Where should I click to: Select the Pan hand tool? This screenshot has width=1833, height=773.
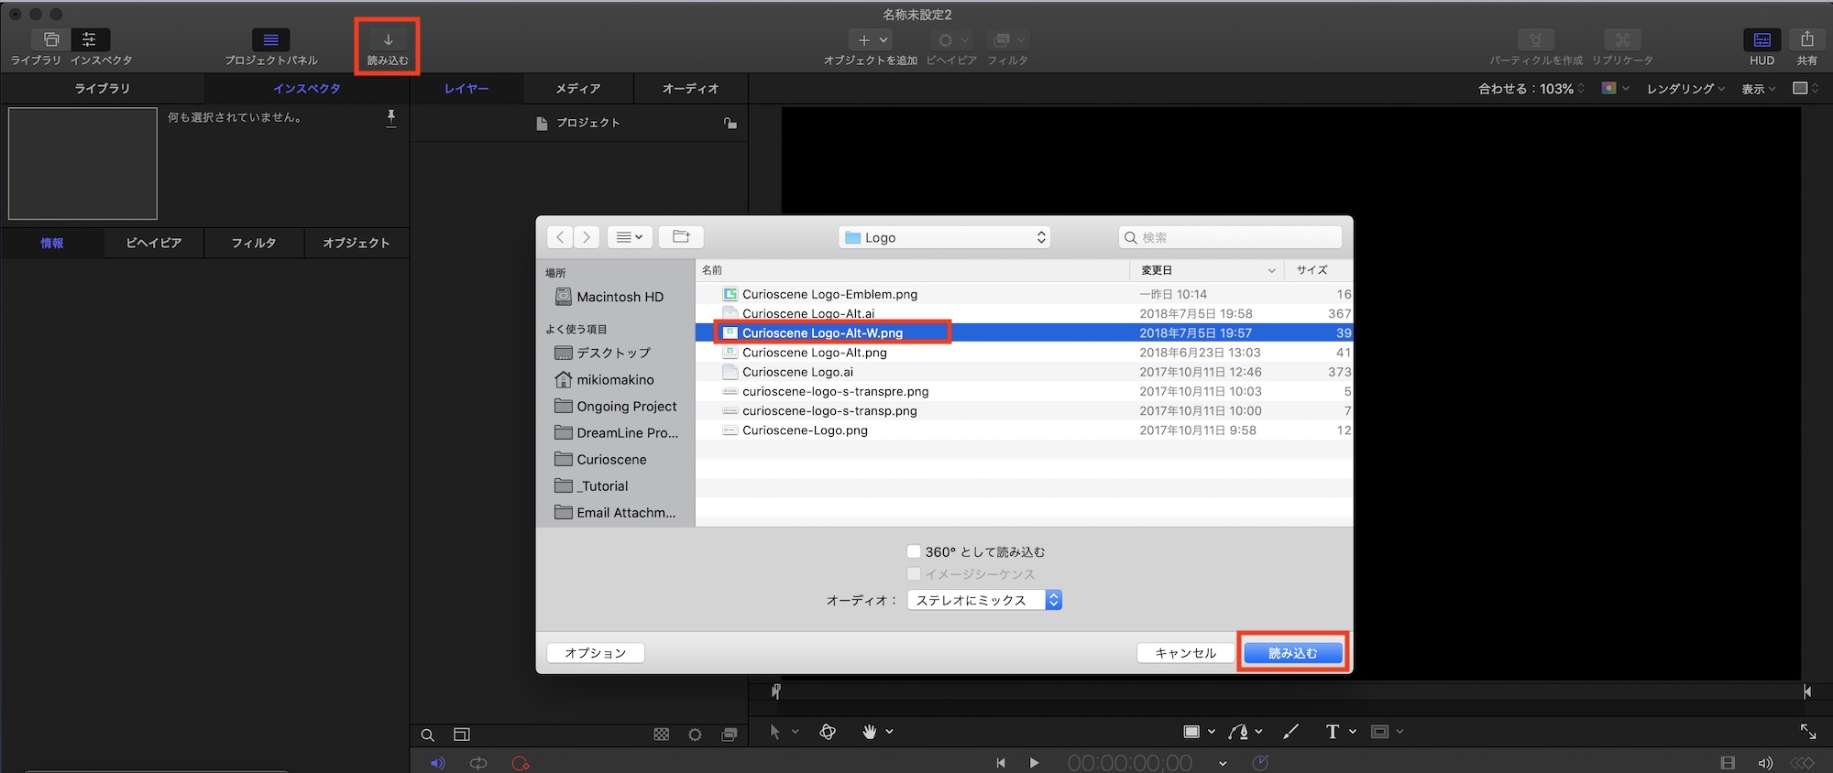[x=869, y=732]
